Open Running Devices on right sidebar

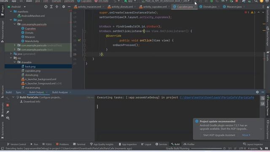[268, 106]
